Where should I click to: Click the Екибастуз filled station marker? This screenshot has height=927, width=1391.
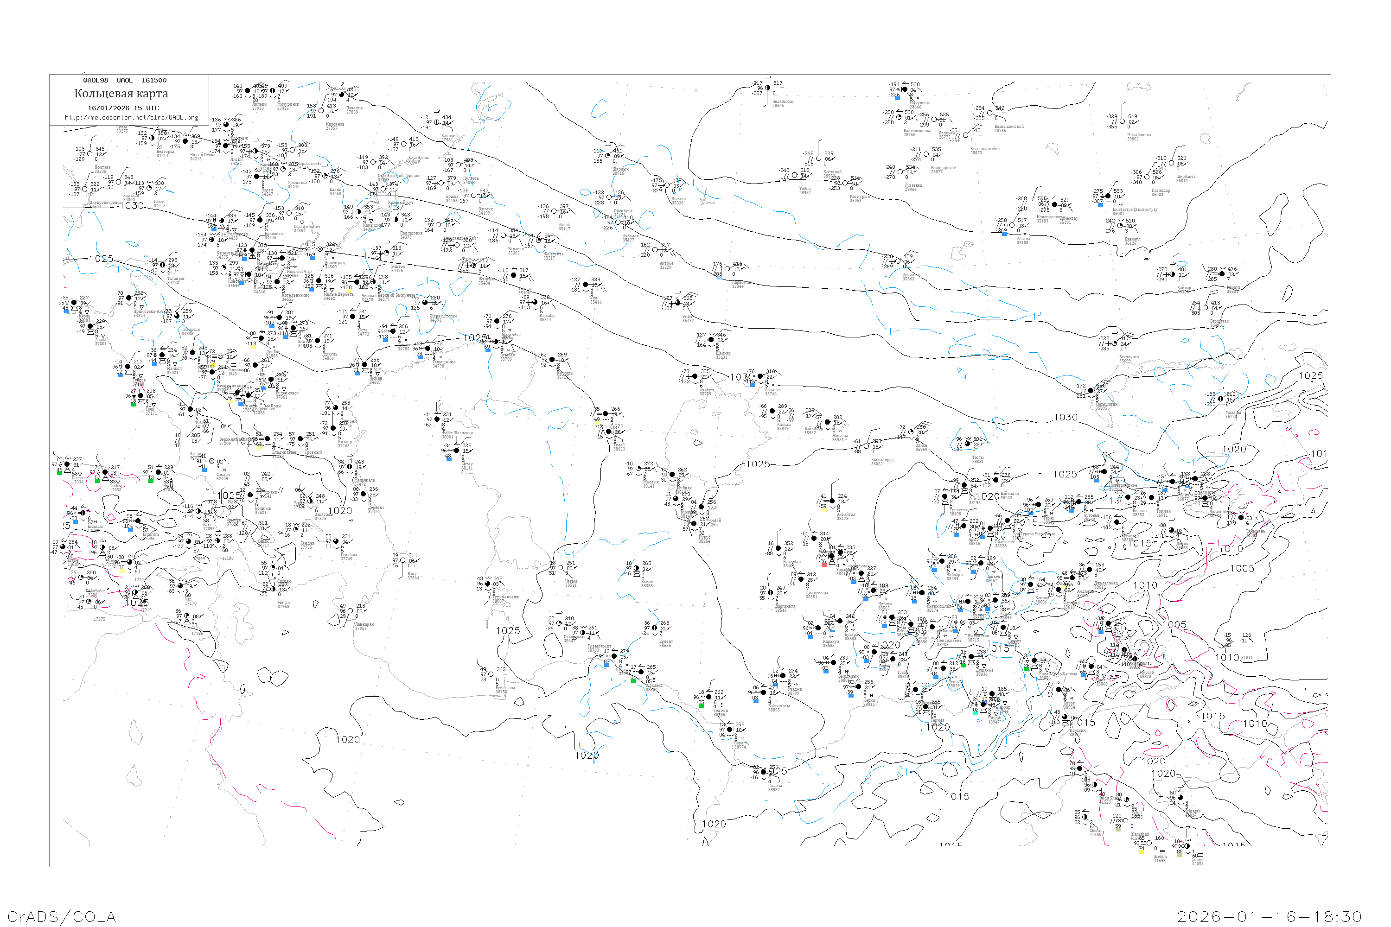pos(1108,196)
